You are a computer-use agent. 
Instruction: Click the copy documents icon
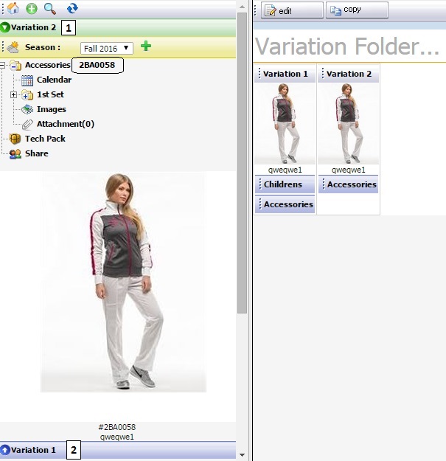click(x=335, y=10)
